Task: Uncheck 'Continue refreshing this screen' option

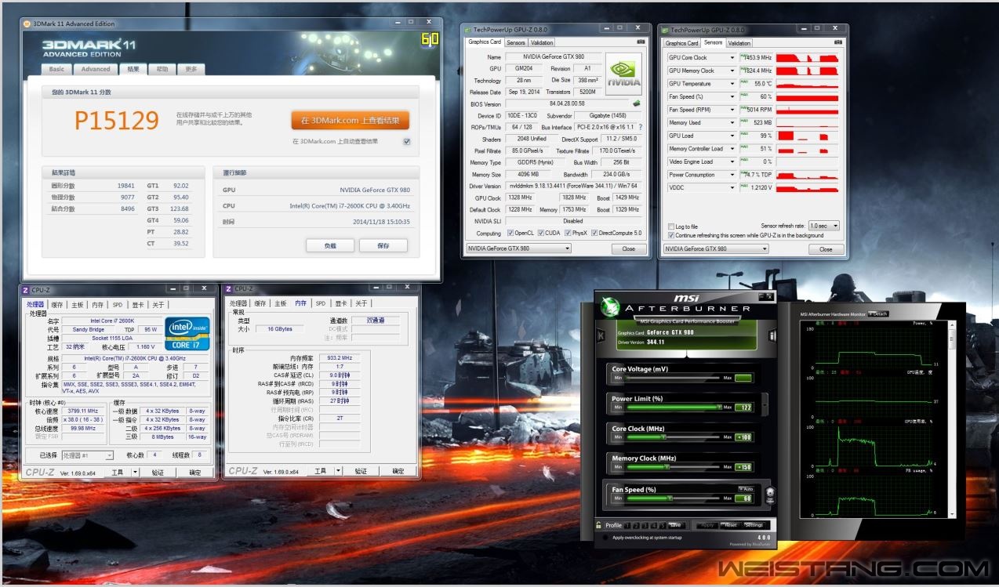Action: click(x=670, y=235)
